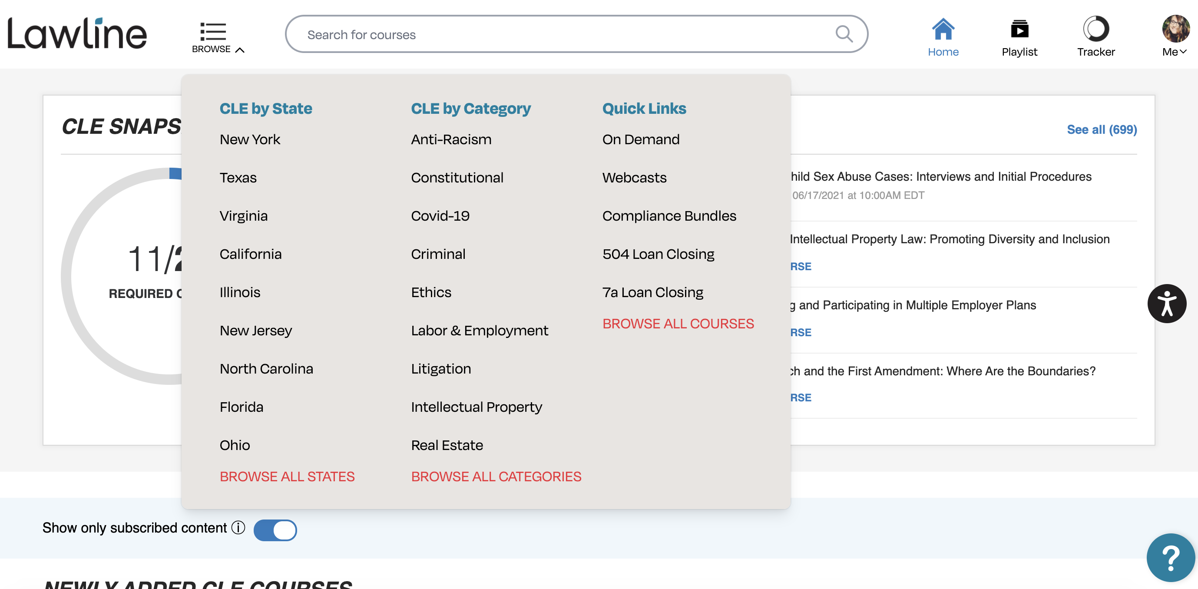Expand the Me account dropdown
Image resolution: width=1198 pixels, height=589 pixels.
(1174, 52)
